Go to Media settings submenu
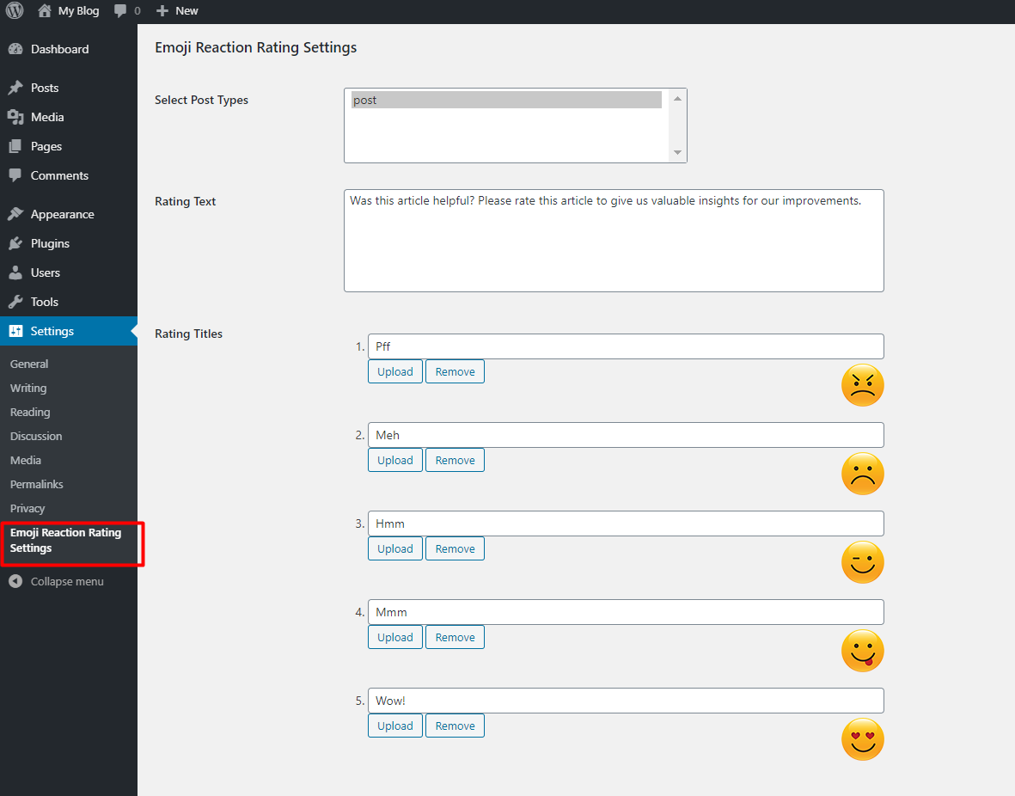Viewport: 1015px width, 796px height. 26,460
